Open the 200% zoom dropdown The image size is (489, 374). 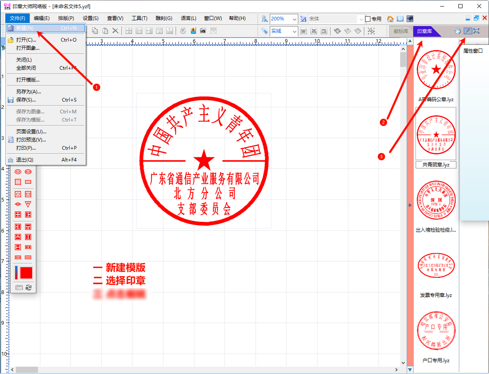tap(295, 19)
